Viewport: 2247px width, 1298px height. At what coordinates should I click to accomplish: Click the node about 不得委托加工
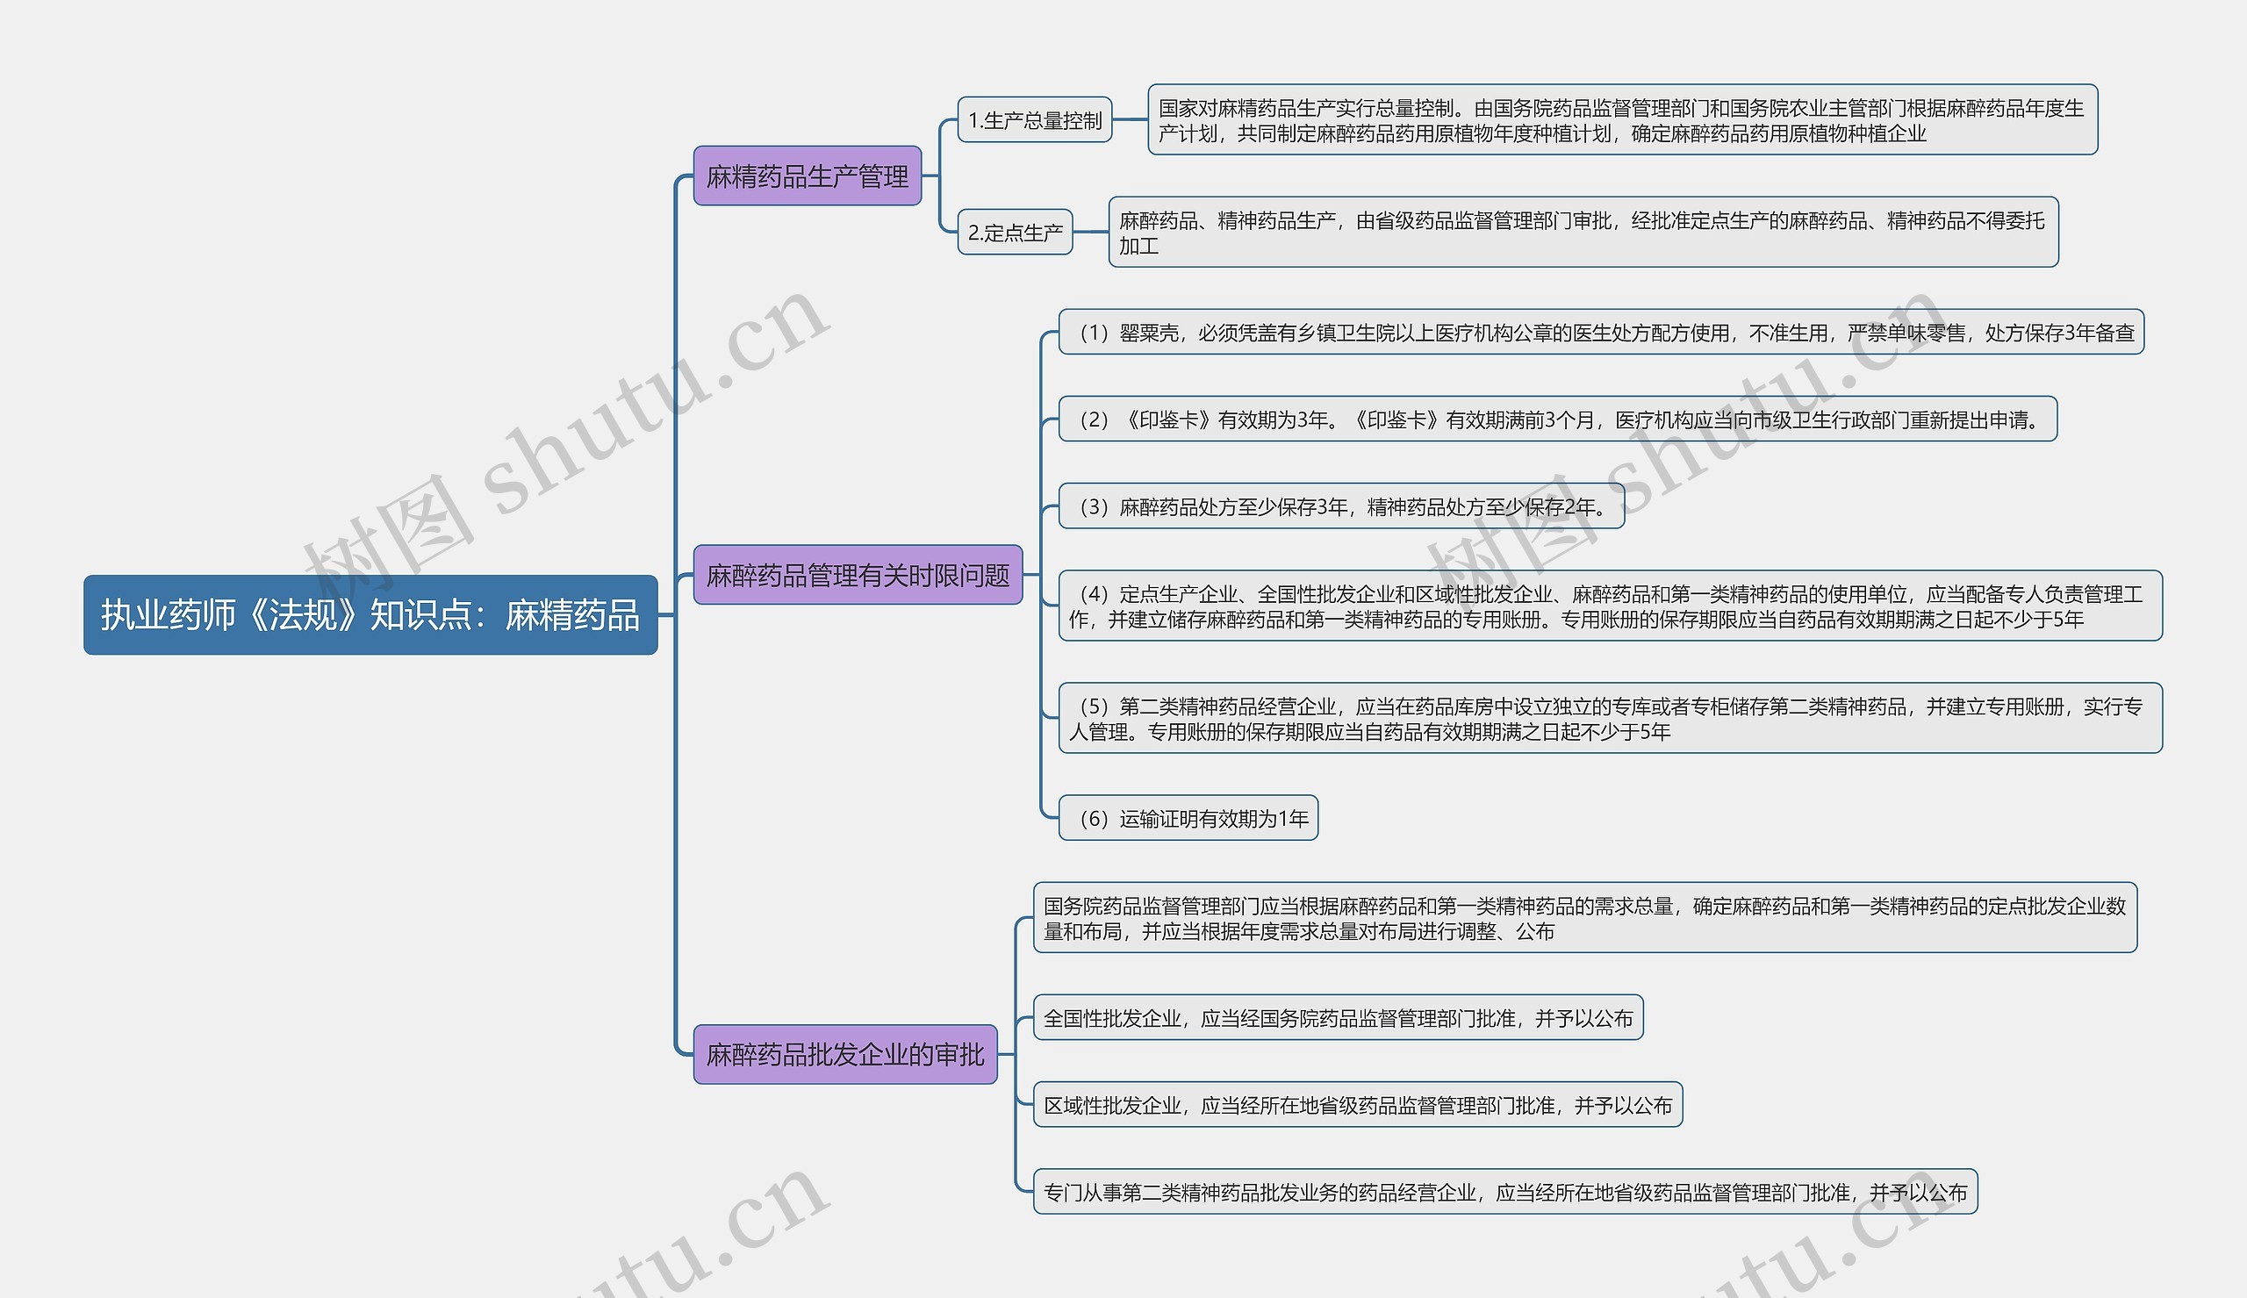click(x=1582, y=233)
